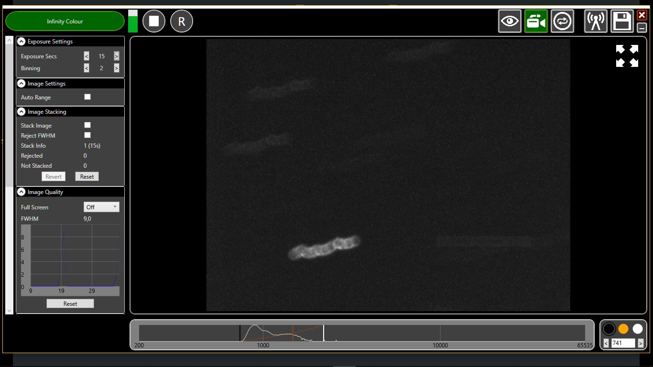Click Reset below the FWHM graph
653x367 pixels.
pyautogui.click(x=70, y=304)
